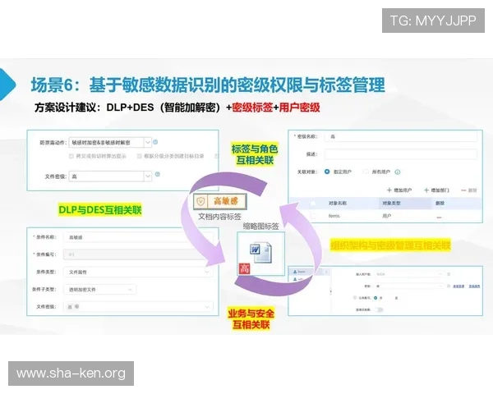Click red minus icon in ferris row
The height and width of the screenshot is (394, 493).
click(x=440, y=217)
